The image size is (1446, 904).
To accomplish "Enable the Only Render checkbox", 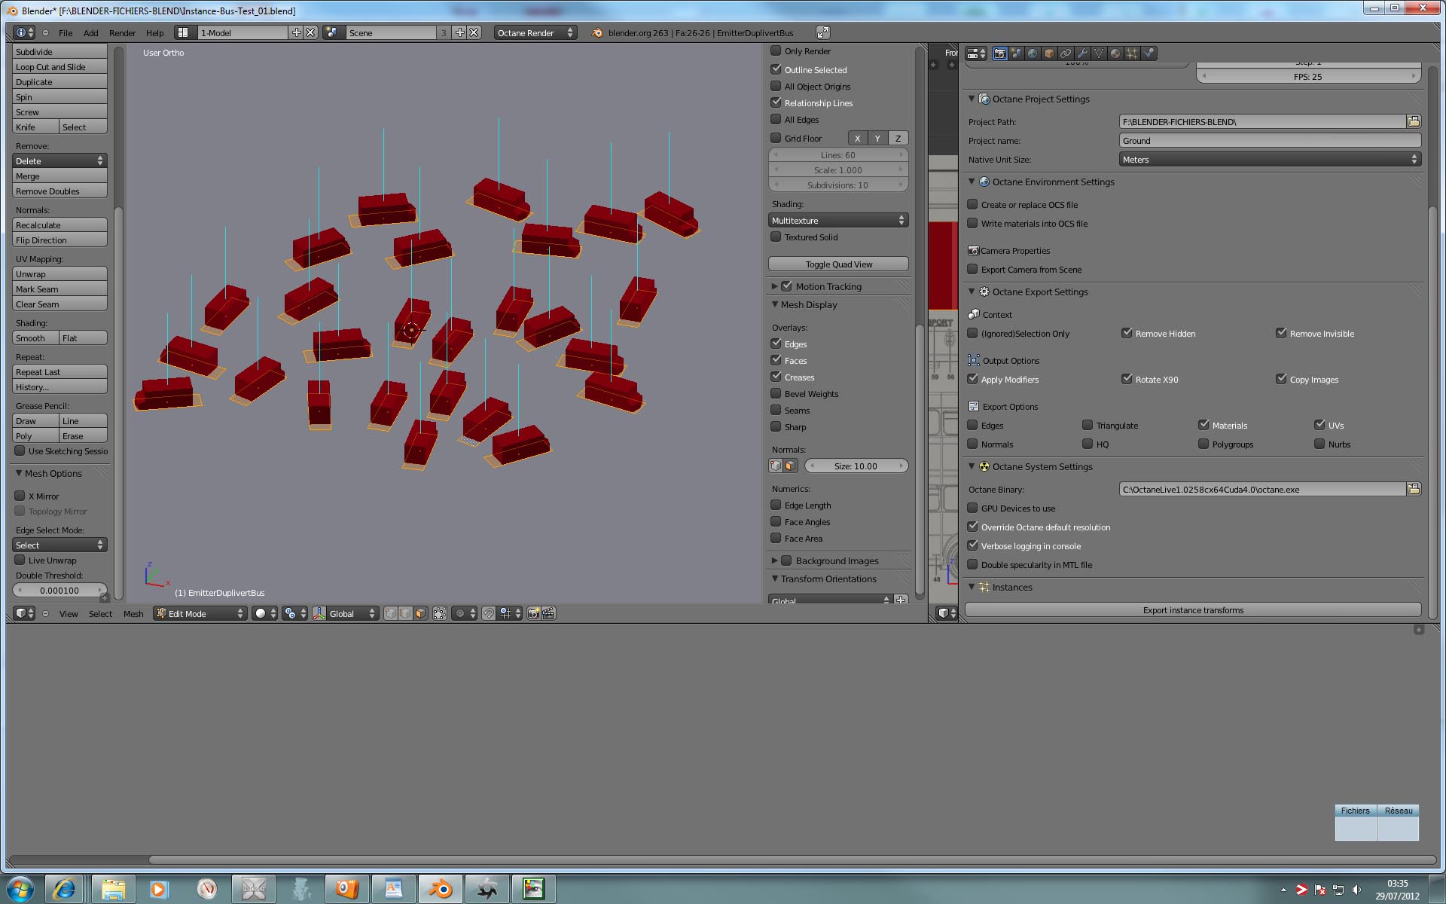I will point(776,51).
